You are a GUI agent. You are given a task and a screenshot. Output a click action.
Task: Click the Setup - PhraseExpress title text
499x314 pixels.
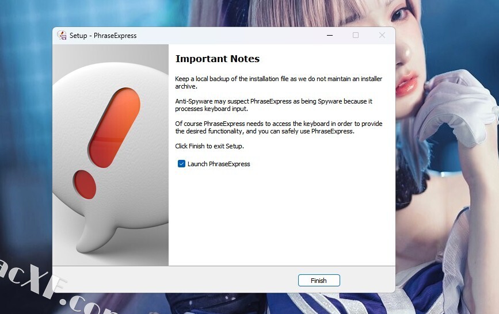point(103,36)
